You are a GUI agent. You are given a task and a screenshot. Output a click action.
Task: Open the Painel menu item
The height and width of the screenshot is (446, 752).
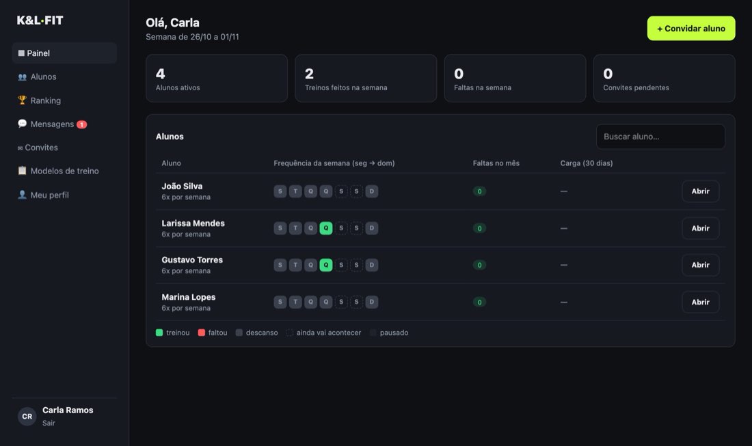64,53
